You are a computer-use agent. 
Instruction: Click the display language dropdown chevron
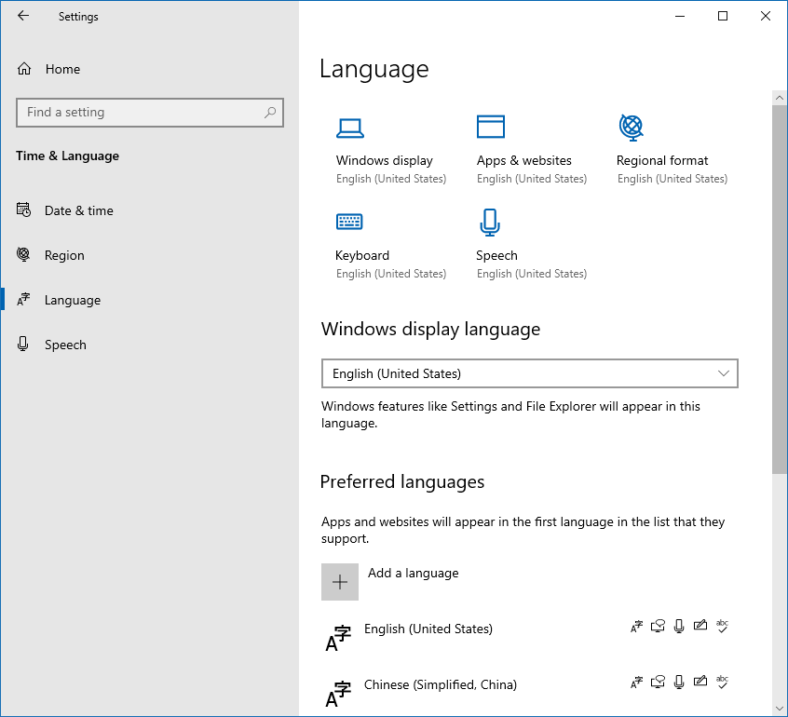click(724, 373)
